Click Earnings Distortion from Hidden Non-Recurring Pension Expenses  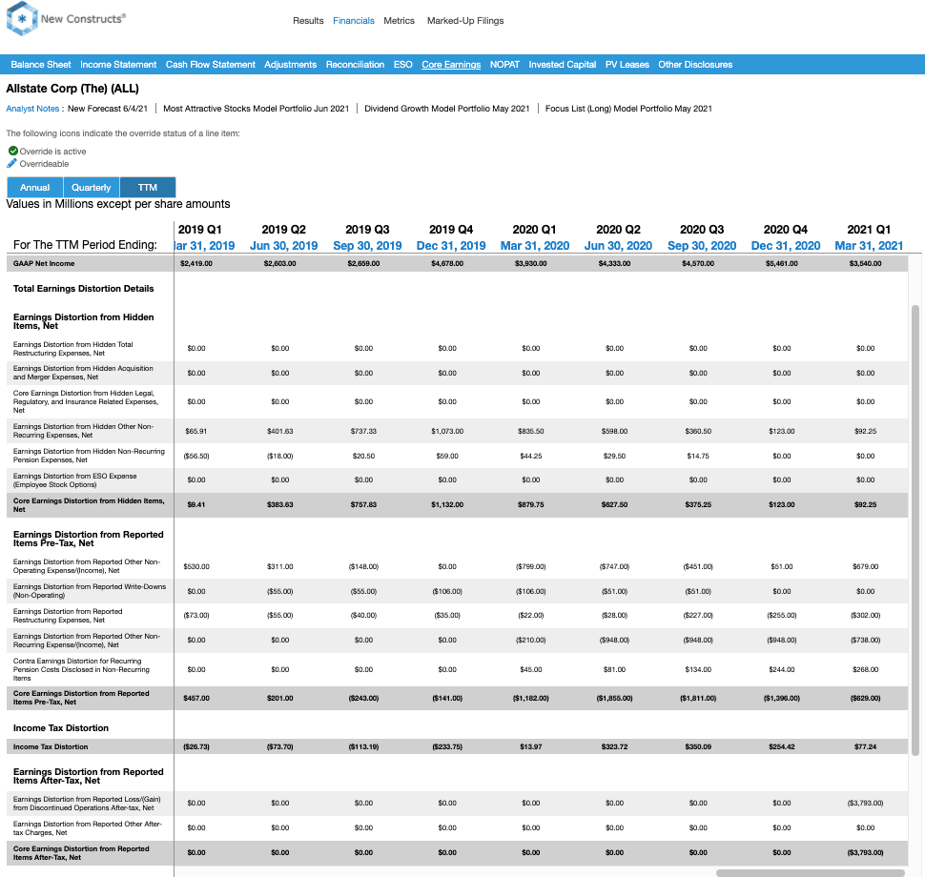click(x=89, y=456)
